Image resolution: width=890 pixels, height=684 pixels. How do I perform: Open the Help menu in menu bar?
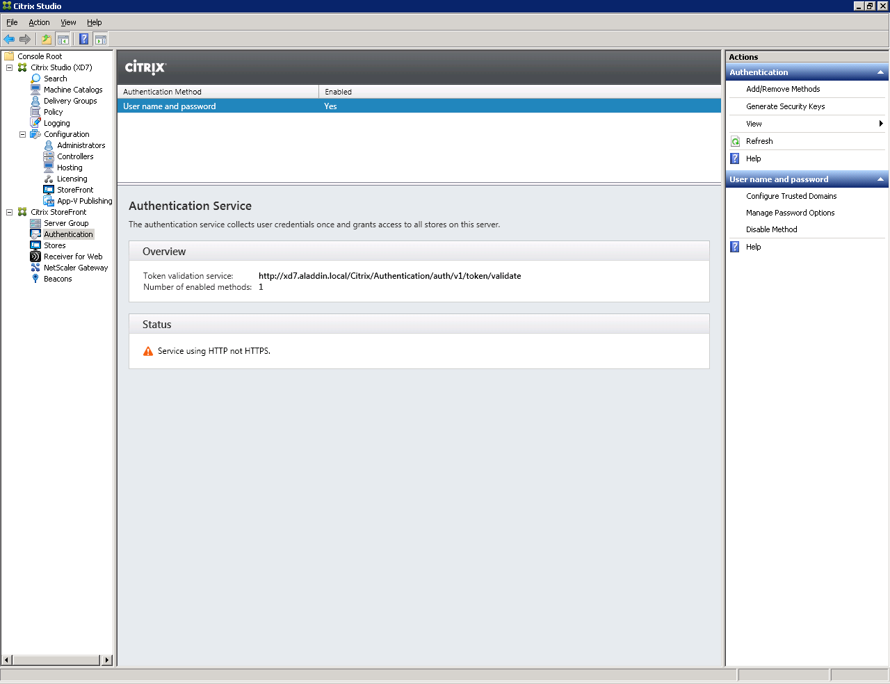click(95, 22)
